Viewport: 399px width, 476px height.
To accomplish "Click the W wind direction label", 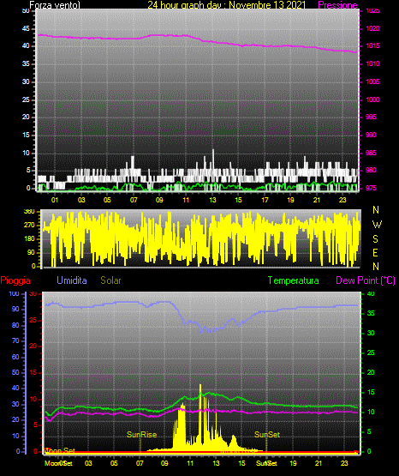I will (377, 225).
